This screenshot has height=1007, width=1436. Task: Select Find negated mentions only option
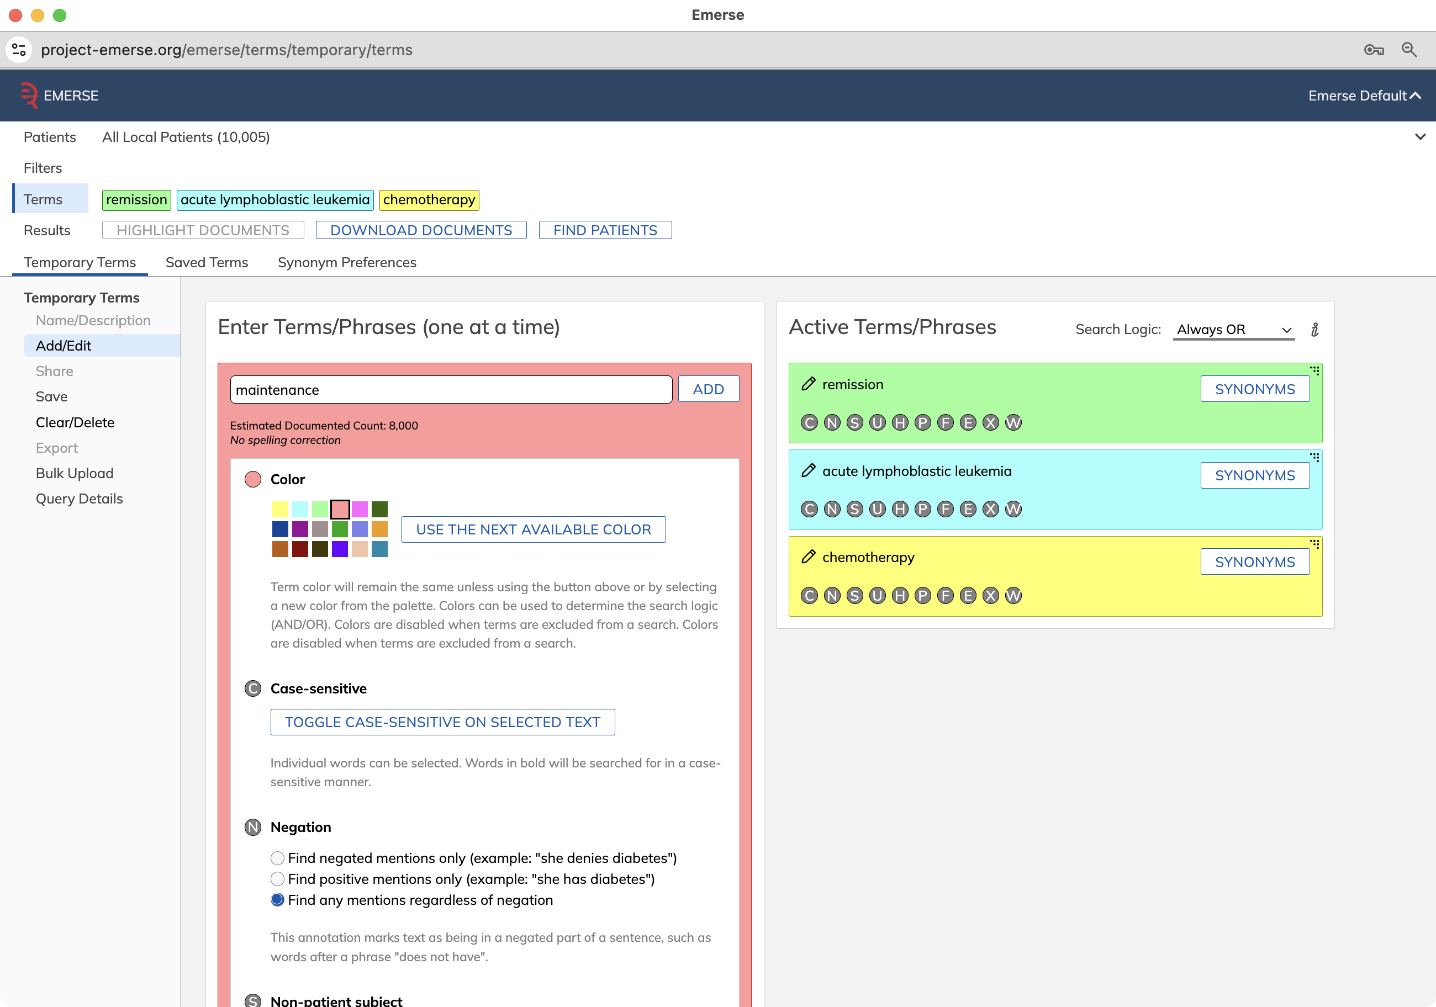click(277, 858)
